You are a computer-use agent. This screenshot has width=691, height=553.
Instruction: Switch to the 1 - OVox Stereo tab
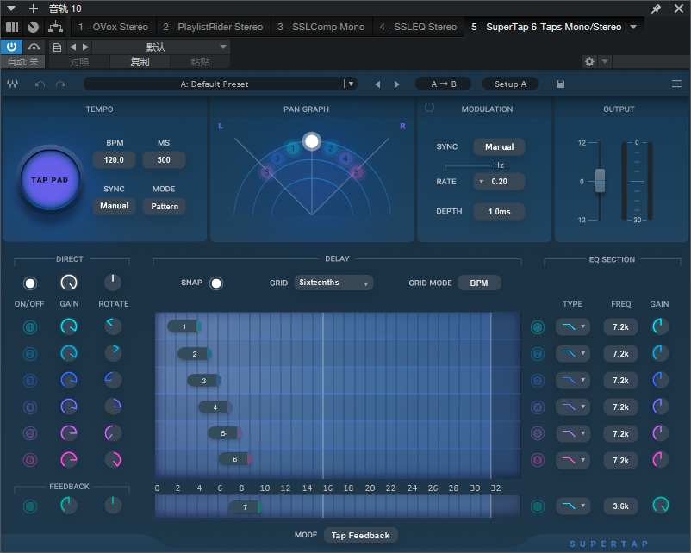[x=113, y=27]
